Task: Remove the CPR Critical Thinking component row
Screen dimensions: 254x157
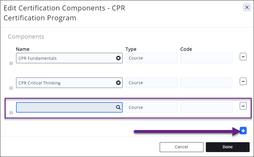Action: [243, 82]
